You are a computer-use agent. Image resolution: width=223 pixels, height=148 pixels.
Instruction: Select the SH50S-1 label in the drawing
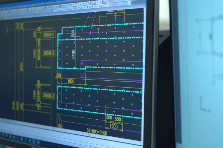pos(49,35)
